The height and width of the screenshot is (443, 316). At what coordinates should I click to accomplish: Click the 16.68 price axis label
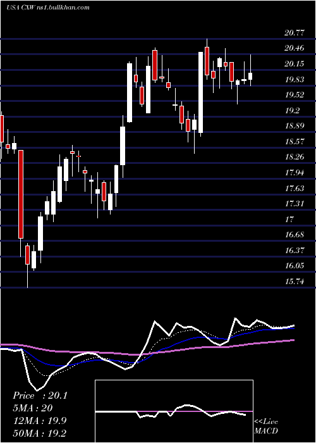(x=295, y=235)
